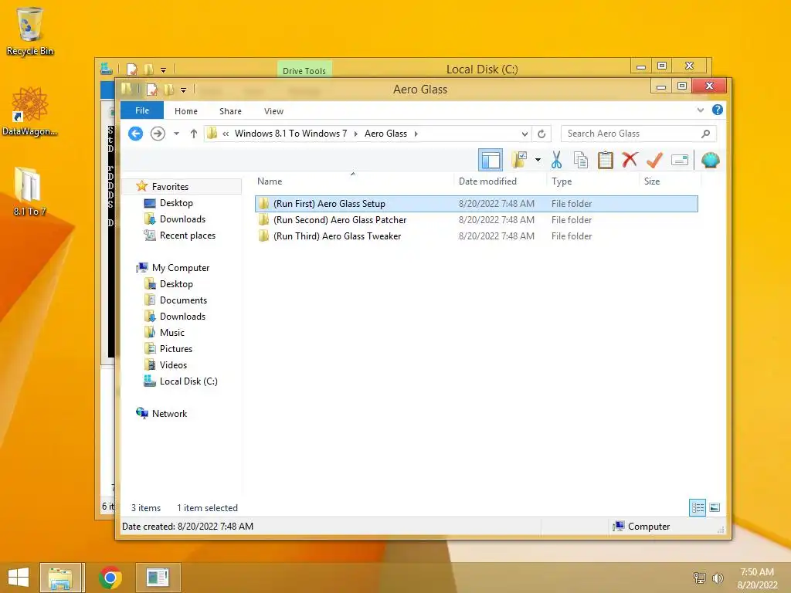
Task: Expand the address bar history dropdown
Action: coord(525,134)
